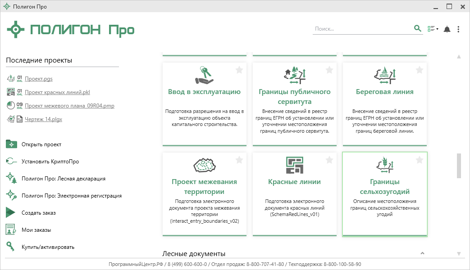Viewport: 470px width, 270px height.
Task: Toggle favorite star on Ввод в эксплуатацию
Action: click(239, 70)
